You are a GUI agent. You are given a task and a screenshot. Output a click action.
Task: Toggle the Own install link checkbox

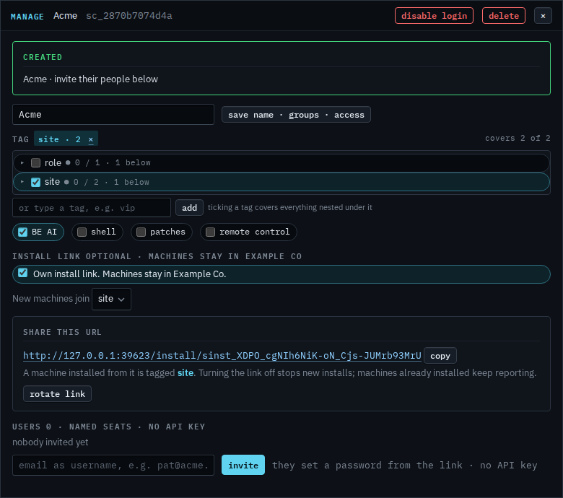tap(22, 273)
